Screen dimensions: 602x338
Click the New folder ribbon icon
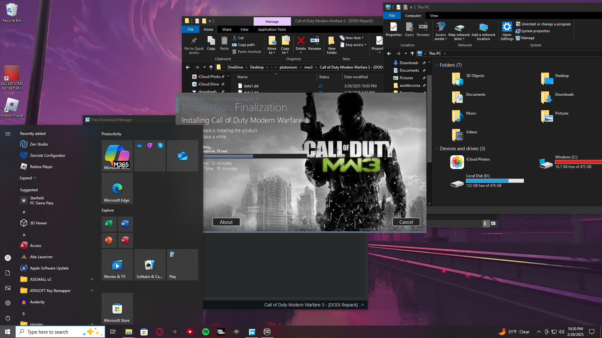pyautogui.click(x=331, y=44)
